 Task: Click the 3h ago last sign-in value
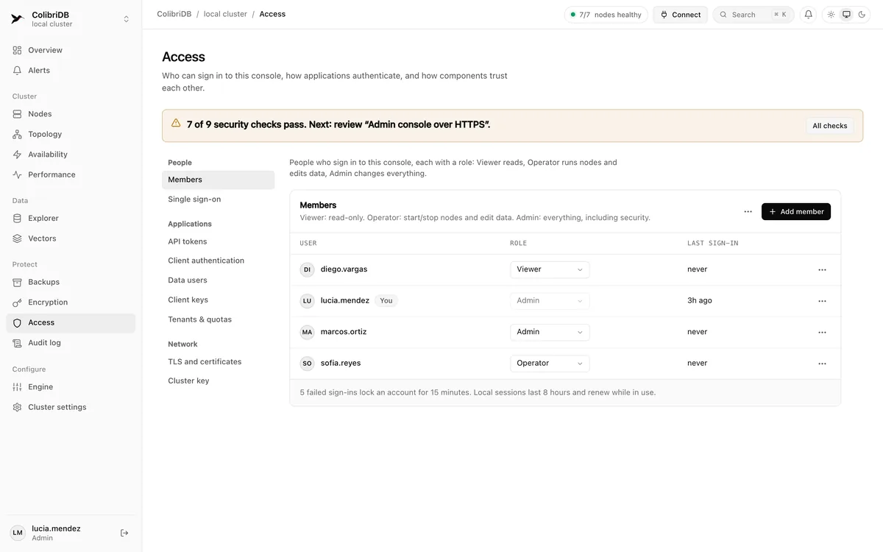pos(700,301)
